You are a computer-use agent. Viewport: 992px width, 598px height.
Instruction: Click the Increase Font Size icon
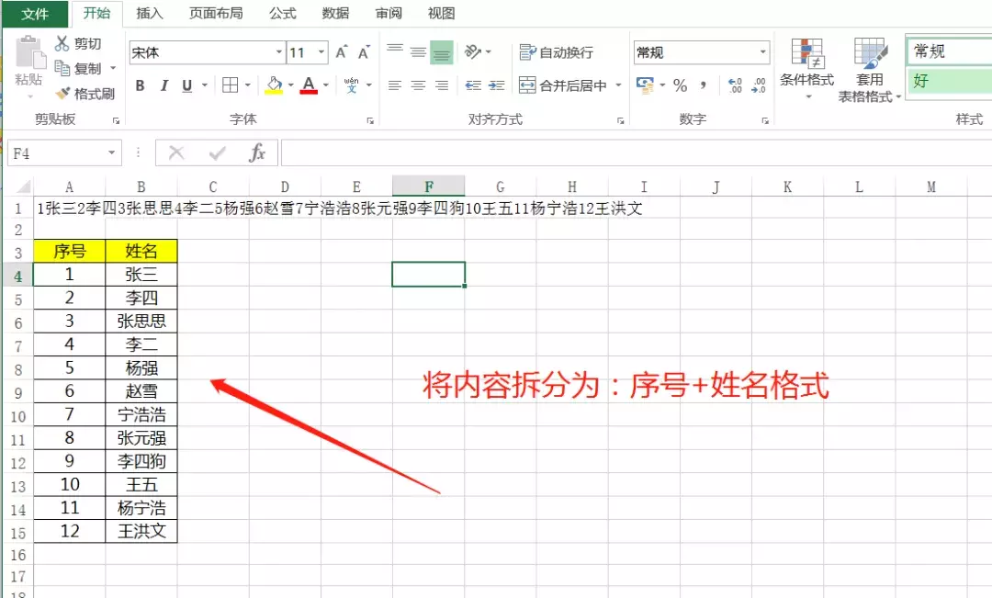click(x=342, y=53)
